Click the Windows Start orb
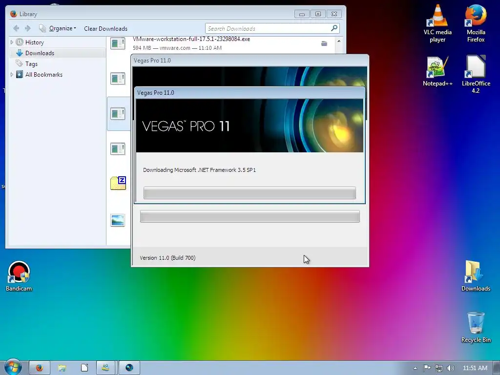 13,367
